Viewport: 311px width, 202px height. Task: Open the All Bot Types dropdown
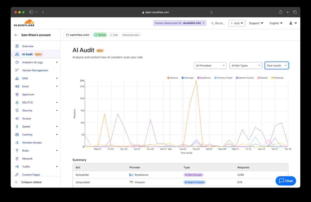[x=246, y=65]
